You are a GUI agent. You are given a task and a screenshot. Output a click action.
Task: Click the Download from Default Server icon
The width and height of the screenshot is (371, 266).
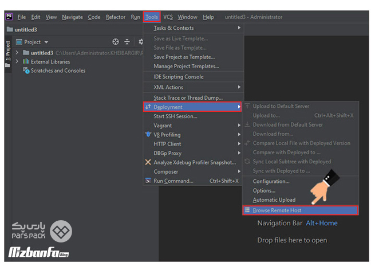(x=247, y=124)
